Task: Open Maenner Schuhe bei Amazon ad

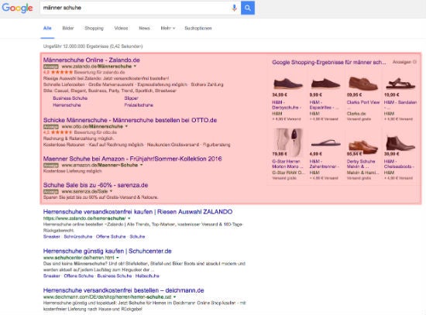Action: click(x=132, y=159)
